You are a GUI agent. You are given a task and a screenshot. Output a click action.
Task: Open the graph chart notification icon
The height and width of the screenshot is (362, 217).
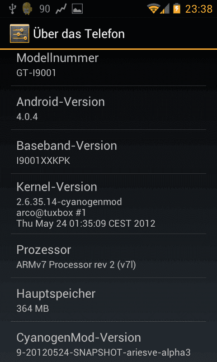coord(61,9)
